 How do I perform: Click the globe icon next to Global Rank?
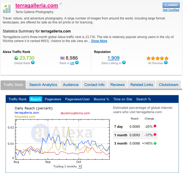tap(16, 58)
